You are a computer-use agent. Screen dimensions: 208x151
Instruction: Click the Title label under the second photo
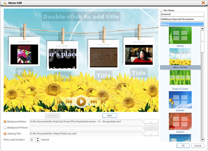coord(62,77)
